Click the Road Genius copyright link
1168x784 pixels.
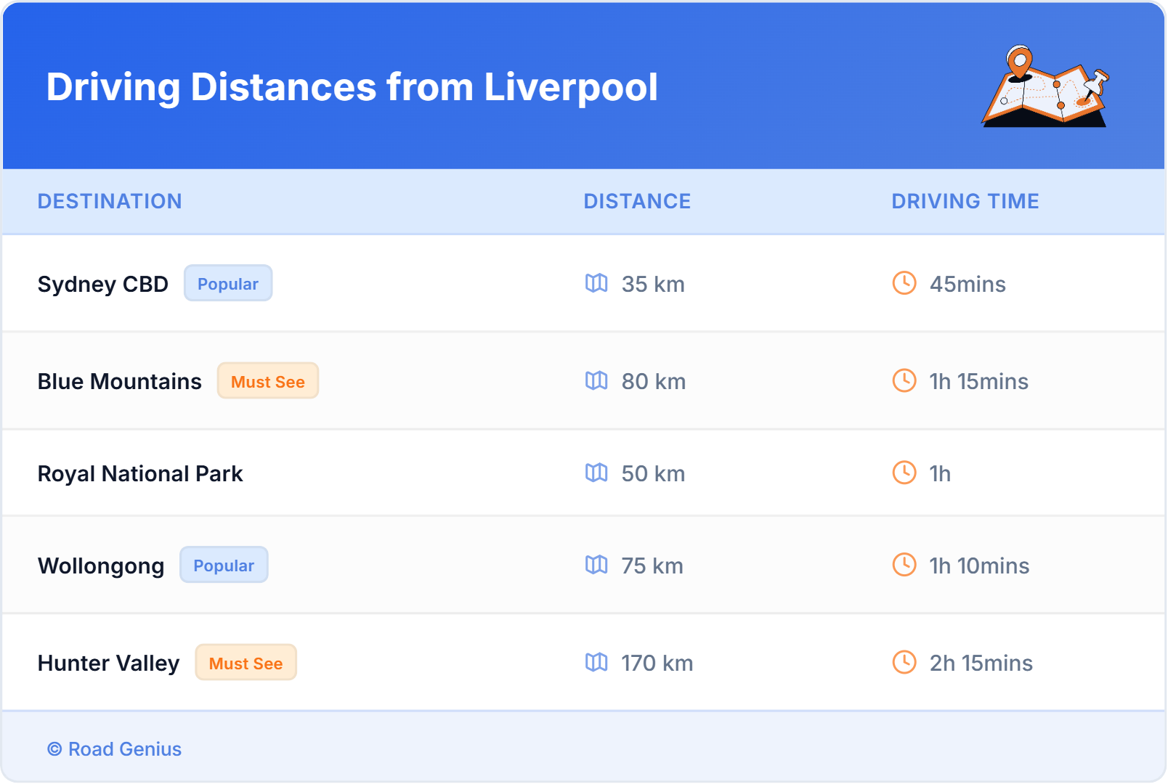click(114, 749)
